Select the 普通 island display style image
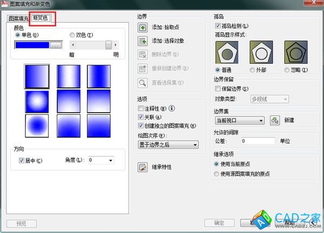324x233 pixels. 226,52
